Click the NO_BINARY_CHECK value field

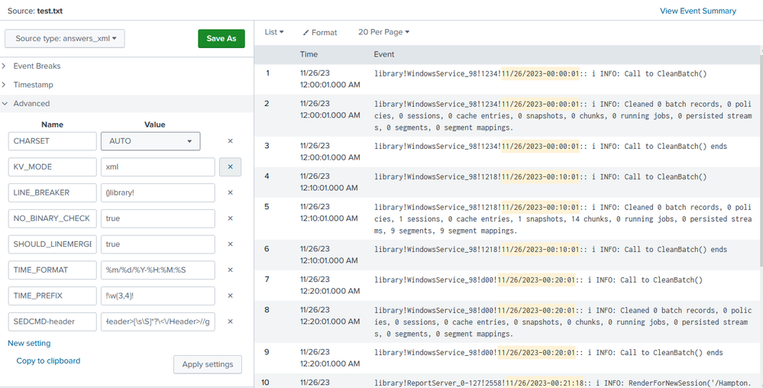click(x=157, y=218)
